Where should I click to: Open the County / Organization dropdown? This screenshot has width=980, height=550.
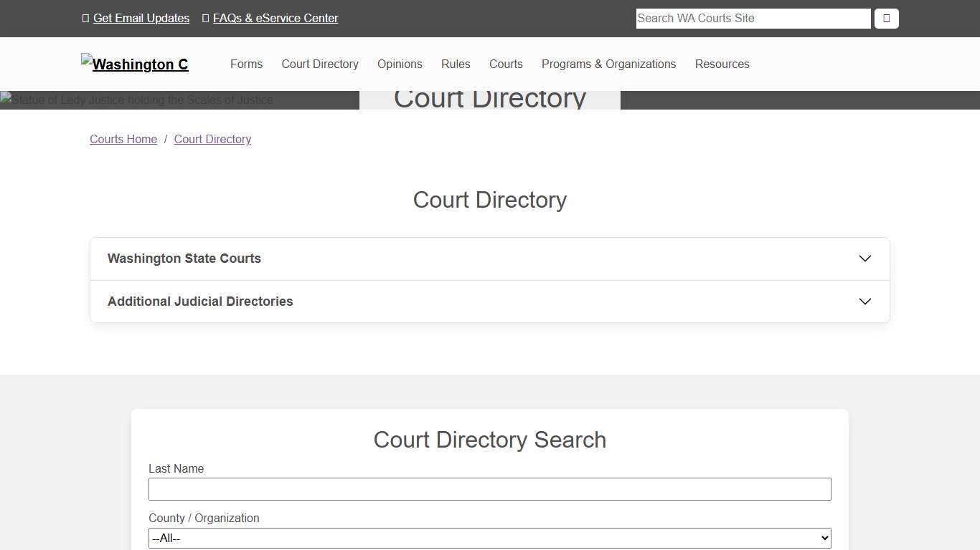(x=490, y=538)
